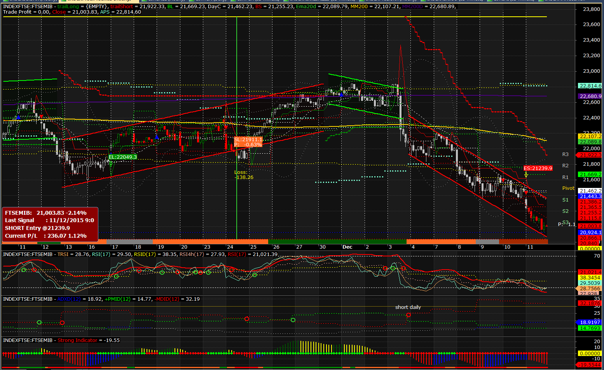Click the 24 date marker on the axis
Viewport: 604px width, 370px height.
click(230, 247)
